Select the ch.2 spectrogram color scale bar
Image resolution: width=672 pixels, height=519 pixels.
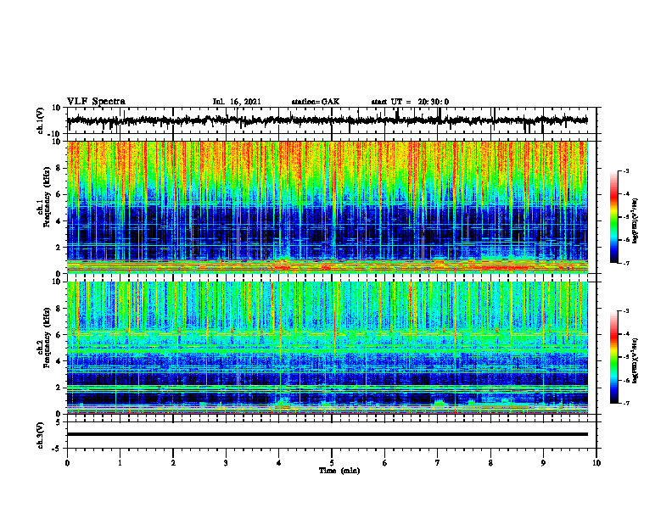point(614,357)
